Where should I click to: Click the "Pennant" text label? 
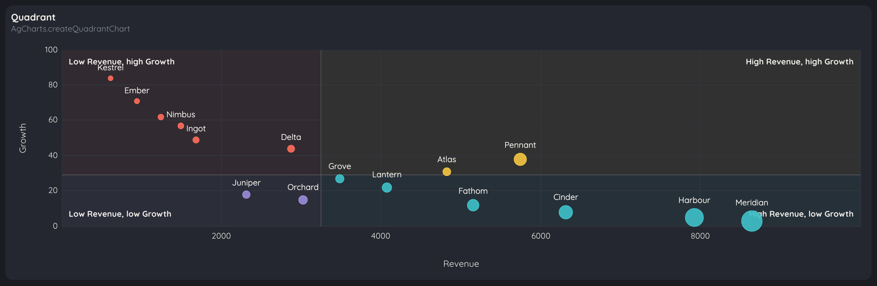[520, 145]
